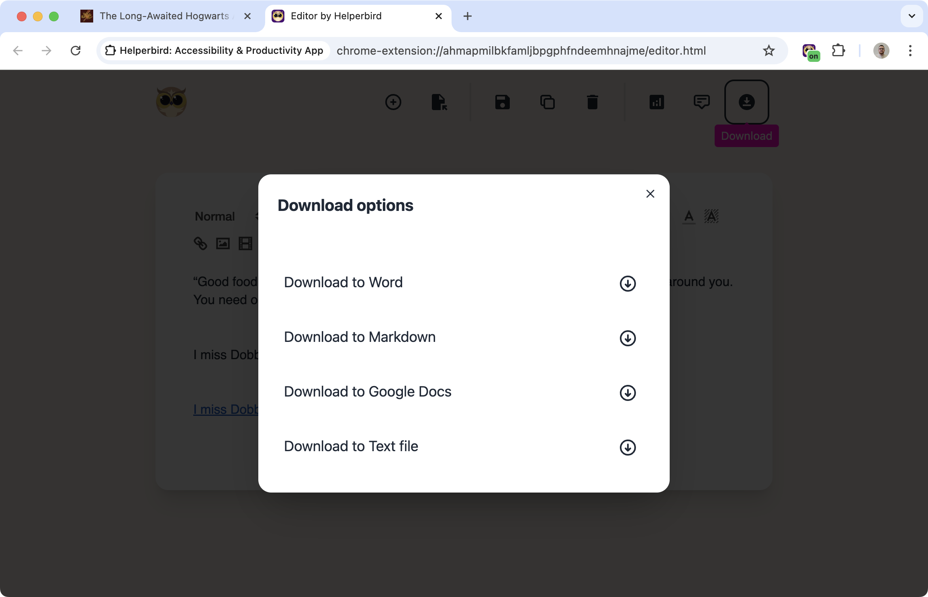Create a new document with the plus icon
The image size is (928, 597).
coord(393,102)
